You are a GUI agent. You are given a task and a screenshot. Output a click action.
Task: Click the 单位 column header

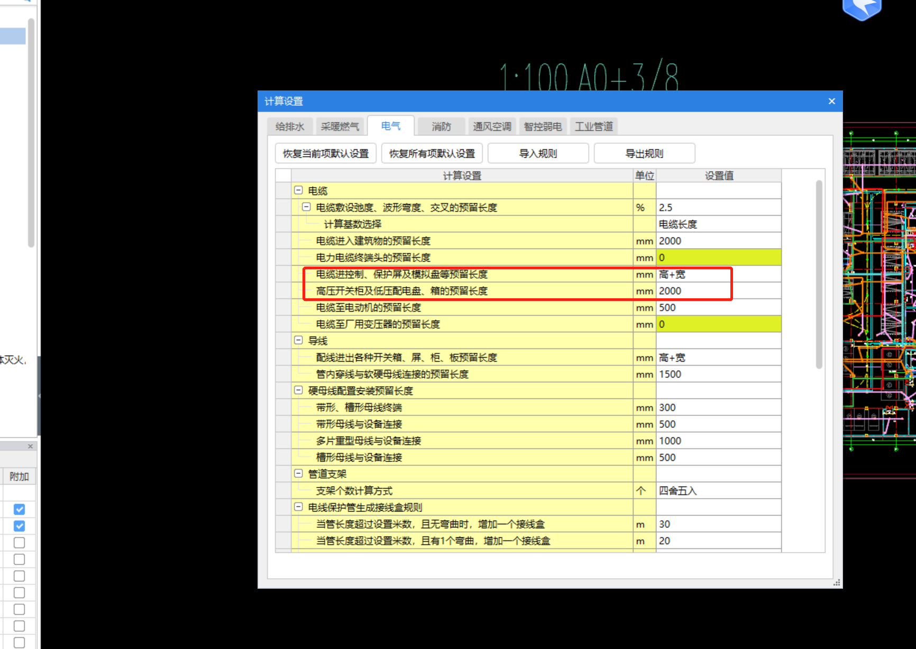[x=645, y=176]
